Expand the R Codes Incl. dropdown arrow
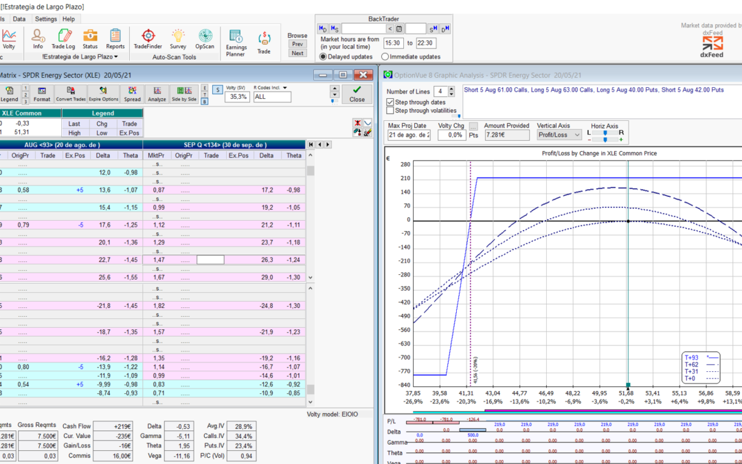The width and height of the screenshot is (742, 464). point(285,87)
